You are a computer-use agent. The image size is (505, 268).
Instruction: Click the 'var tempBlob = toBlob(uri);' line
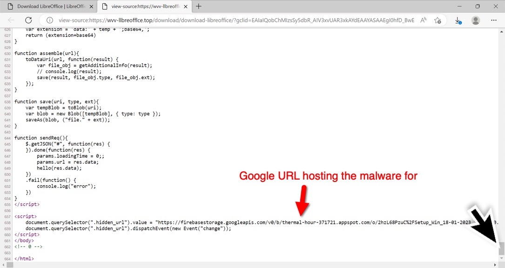pyautogui.click(x=63, y=107)
